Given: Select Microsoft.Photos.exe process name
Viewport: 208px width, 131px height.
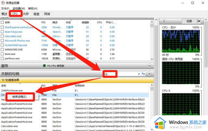Looking at the screenshot, I should point(17,41).
